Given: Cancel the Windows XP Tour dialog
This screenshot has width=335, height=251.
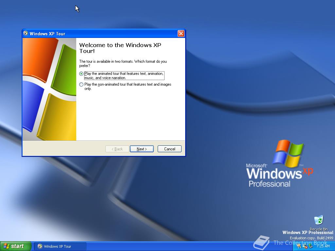Looking at the screenshot, I should click(x=170, y=149).
